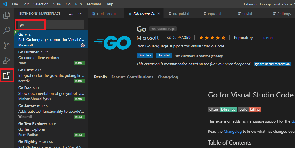Open the File menu

pyautogui.click(x=15, y=4)
